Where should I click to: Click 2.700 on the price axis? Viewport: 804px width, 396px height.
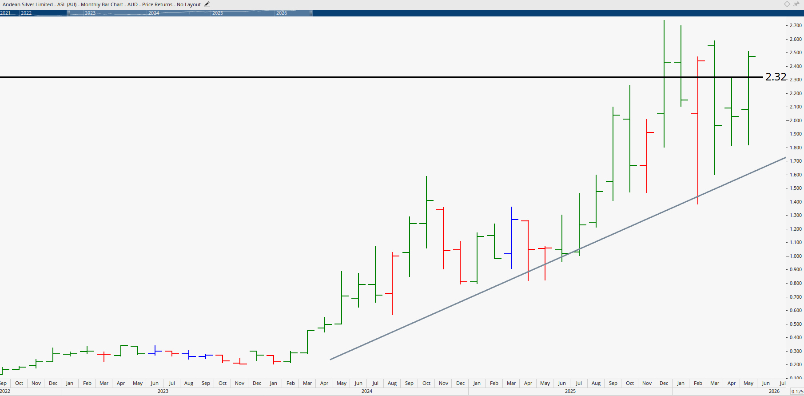(796, 25)
